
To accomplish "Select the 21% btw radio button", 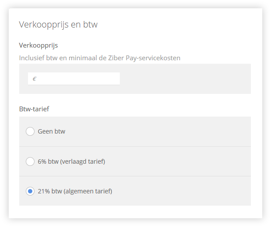I will (x=30, y=191).
